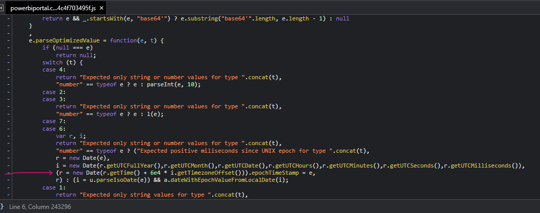Image resolution: width=540 pixels, height=213 pixels.
Task: Click the l(e) call under case 3
Action: click(x=154, y=114)
